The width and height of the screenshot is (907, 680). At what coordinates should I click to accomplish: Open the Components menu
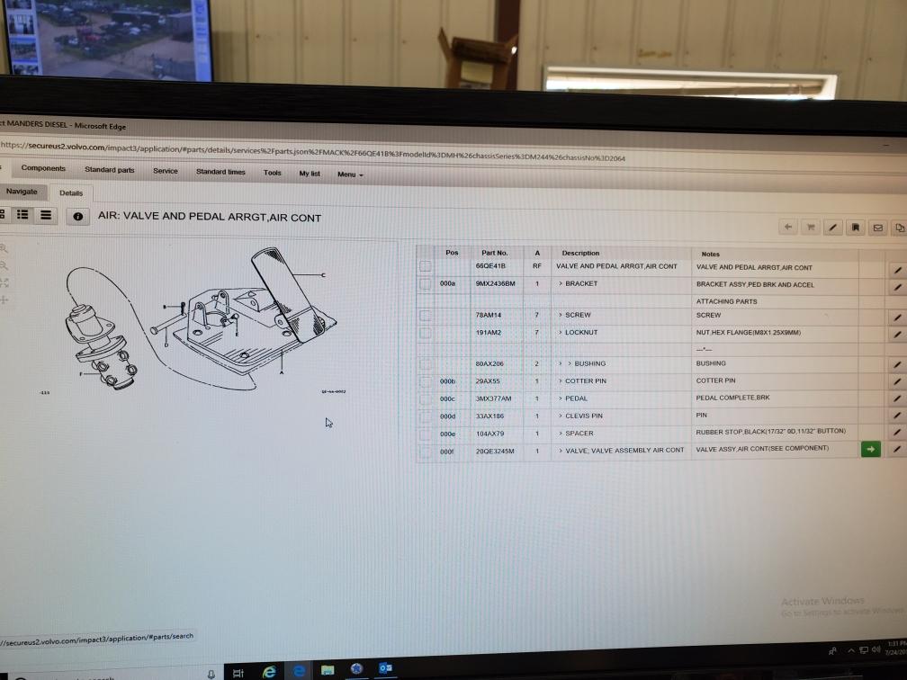click(43, 168)
